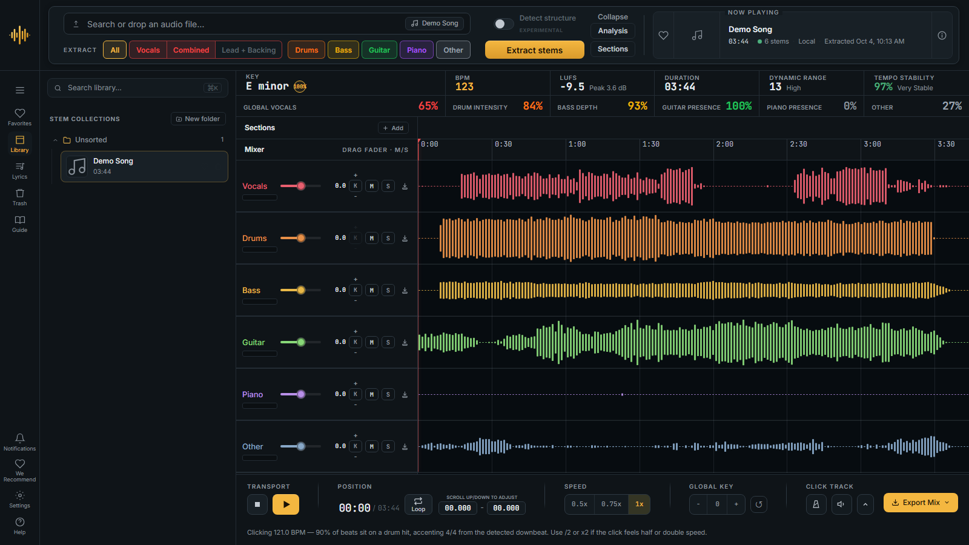
Task: Collapse the Analysis panel
Action: (x=613, y=31)
